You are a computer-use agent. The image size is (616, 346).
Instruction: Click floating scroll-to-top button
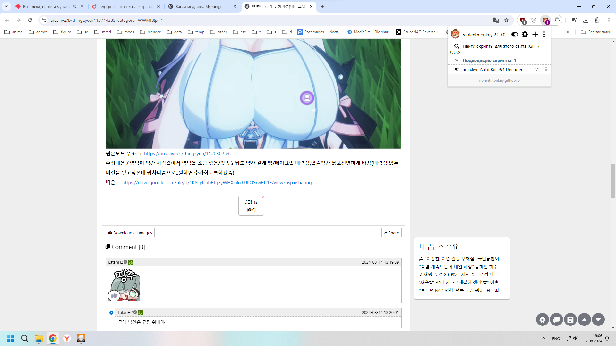tap(584, 320)
